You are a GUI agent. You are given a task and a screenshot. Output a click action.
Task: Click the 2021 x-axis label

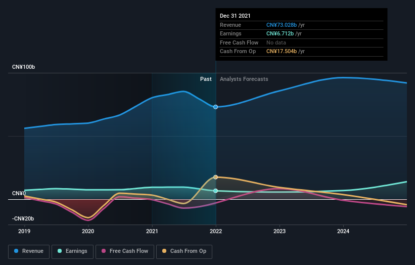click(152, 232)
